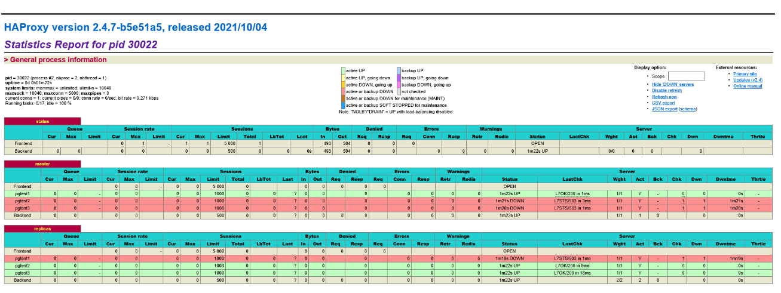This screenshot has width=781, height=293.
Task: Open the JSON schema link
Action: coord(688,109)
